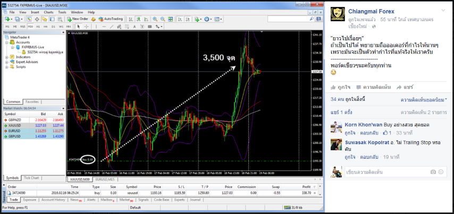The image size is (454, 214).
Task: Switch to EURUSD,M15 chart tab
Action: 105,179
